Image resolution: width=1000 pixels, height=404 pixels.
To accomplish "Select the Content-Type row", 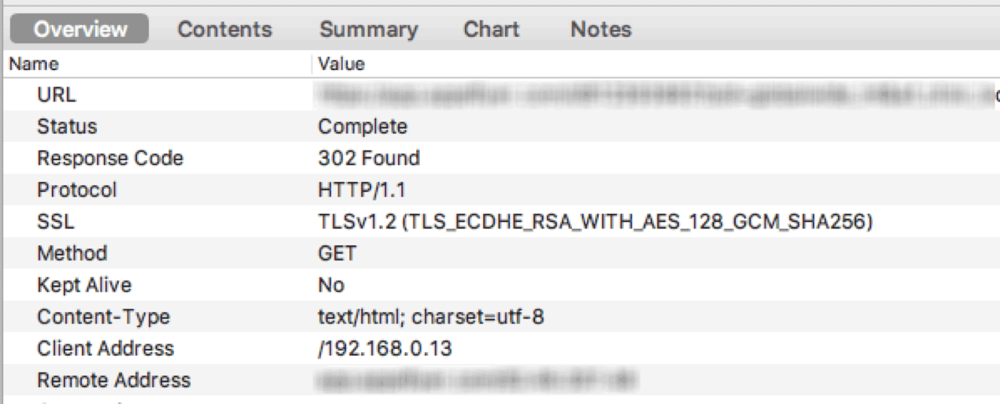I will 502,317.
